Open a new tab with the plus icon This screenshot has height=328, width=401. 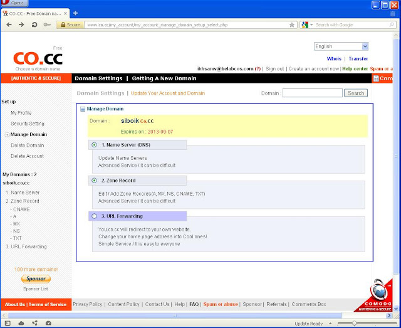[x=75, y=13]
